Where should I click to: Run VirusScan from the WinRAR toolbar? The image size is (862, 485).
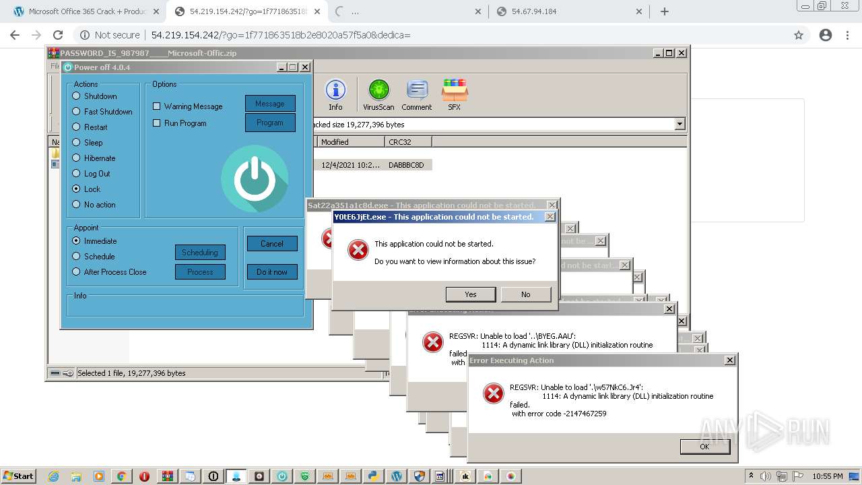(x=378, y=94)
